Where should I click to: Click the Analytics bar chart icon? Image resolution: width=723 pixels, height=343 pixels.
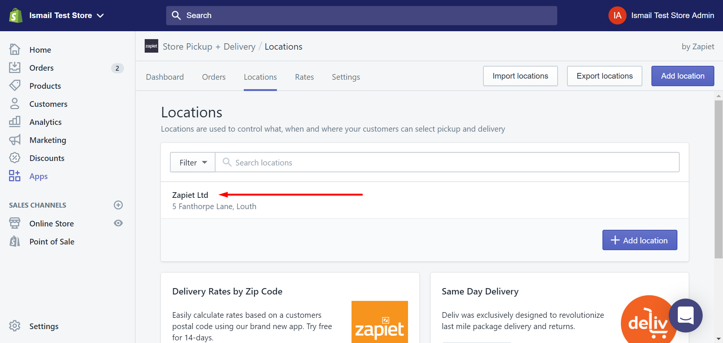click(15, 121)
